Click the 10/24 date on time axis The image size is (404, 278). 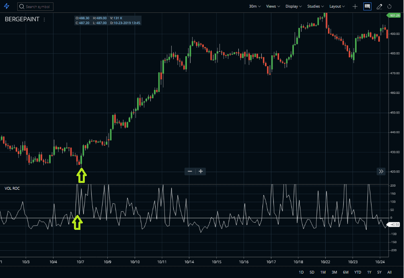tap(380, 262)
